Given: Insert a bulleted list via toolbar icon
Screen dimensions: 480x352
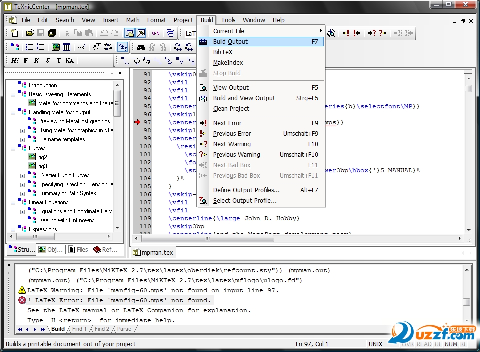Looking at the screenshot, I should point(29,47).
